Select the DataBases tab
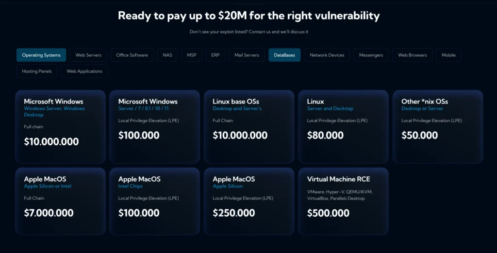This screenshot has height=253, width=497. point(284,55)
